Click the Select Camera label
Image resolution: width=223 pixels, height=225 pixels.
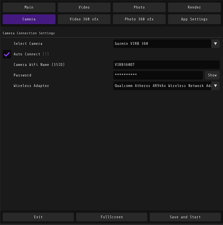click(28, 44)
